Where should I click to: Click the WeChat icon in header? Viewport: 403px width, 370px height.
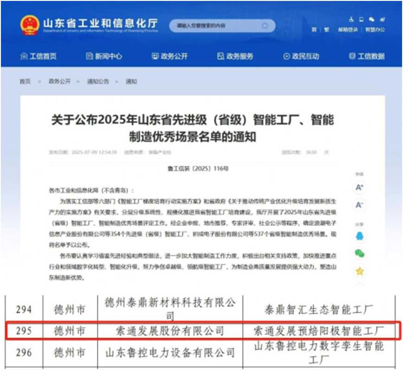pyautogui.click(x=371, y=19)
